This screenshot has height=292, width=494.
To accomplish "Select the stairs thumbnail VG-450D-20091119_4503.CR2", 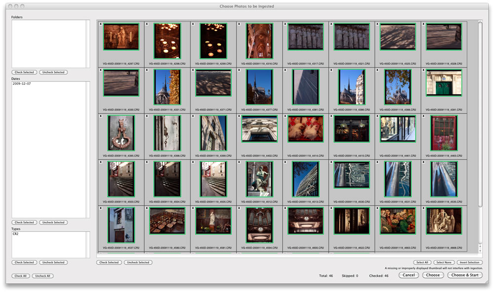I will pyautogui.click(x=121, y=179).
